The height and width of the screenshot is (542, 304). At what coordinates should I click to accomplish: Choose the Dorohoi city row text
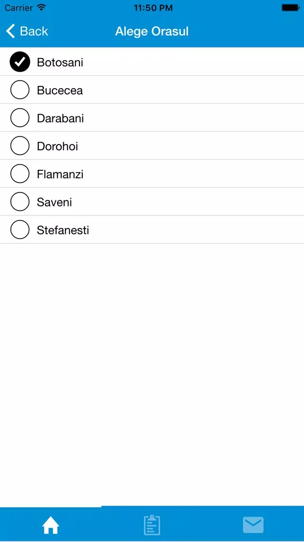[x=57, y=146]
